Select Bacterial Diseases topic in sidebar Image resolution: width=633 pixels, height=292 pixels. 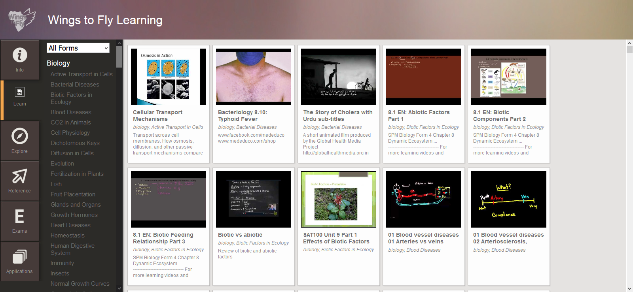tap(75, 85)
